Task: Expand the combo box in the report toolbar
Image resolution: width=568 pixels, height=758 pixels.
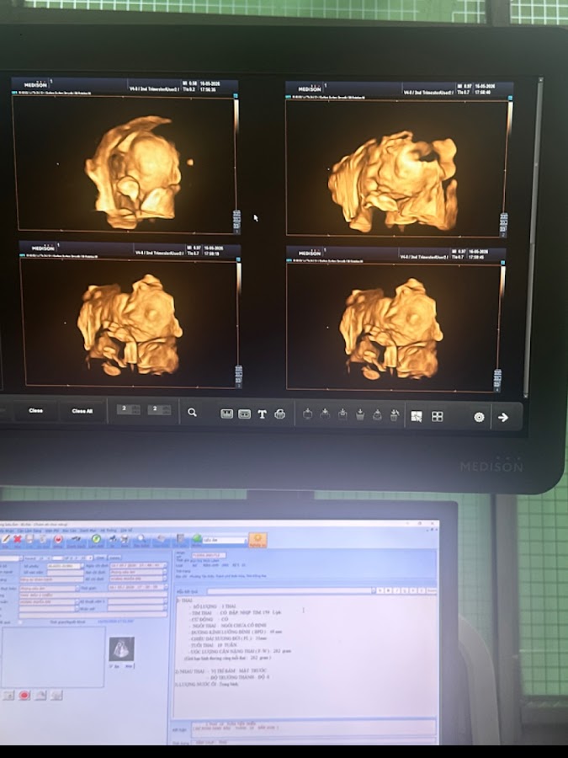Action: [225, 540]
